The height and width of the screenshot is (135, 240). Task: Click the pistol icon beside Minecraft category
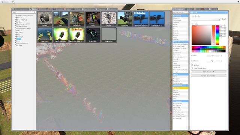click(x=16, y=37)
